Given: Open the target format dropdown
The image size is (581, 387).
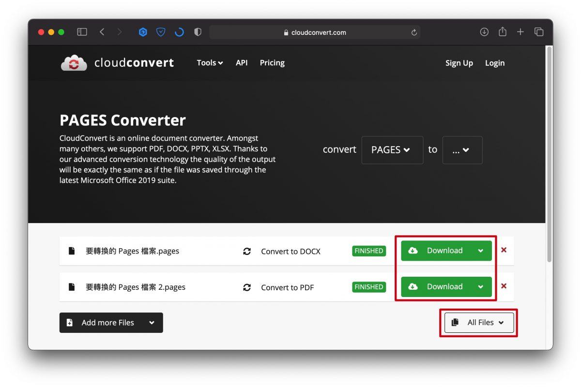Looking at the screenshot, I should click(462, 150).
